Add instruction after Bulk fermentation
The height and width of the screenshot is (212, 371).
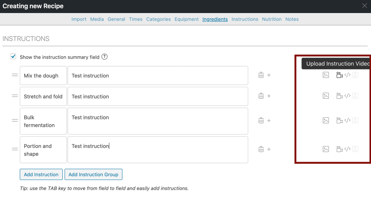[269, 120]
